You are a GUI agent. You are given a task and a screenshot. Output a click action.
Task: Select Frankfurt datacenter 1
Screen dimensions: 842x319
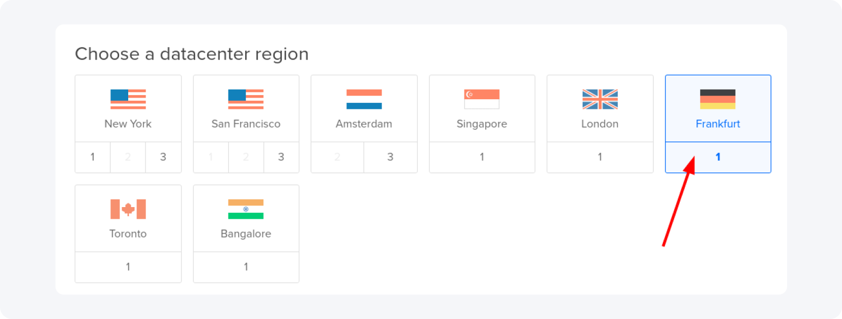(x=718, y=157)
